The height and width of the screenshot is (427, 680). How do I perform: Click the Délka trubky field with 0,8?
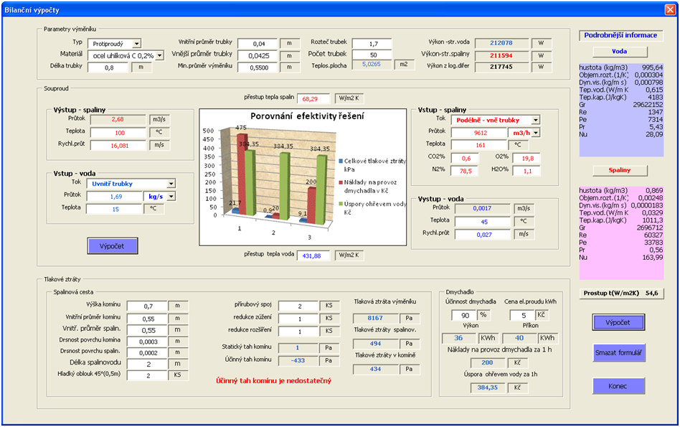click(108, 67)
